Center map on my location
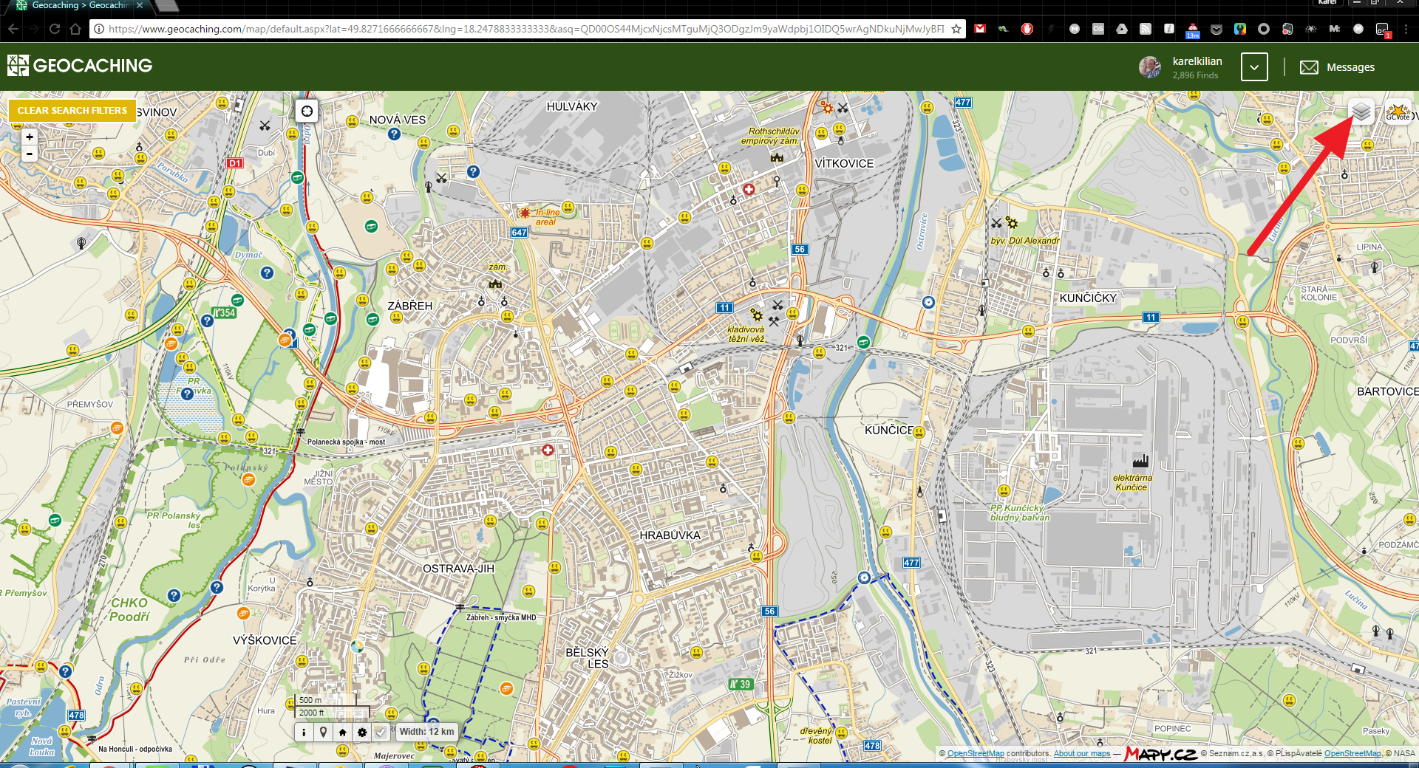The image size is (1419, 768). pyautogui.click(x=307, y=111)
